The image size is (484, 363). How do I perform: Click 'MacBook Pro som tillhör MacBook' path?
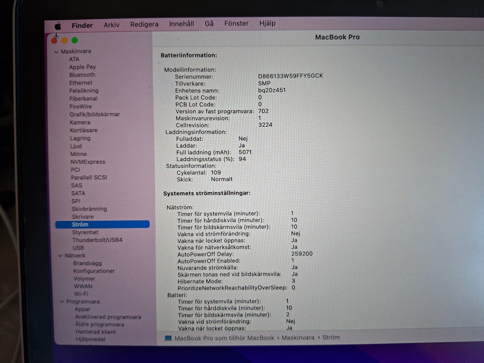(224, 338)
